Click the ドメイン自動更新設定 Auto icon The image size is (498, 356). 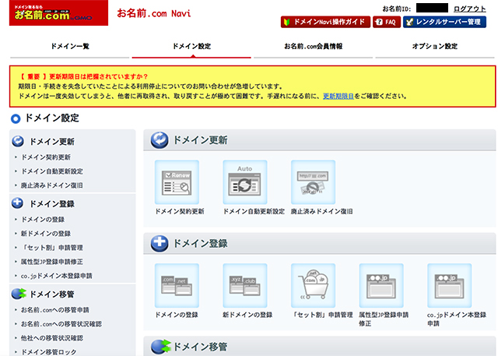pyautogui.click(x=245, y=182)
